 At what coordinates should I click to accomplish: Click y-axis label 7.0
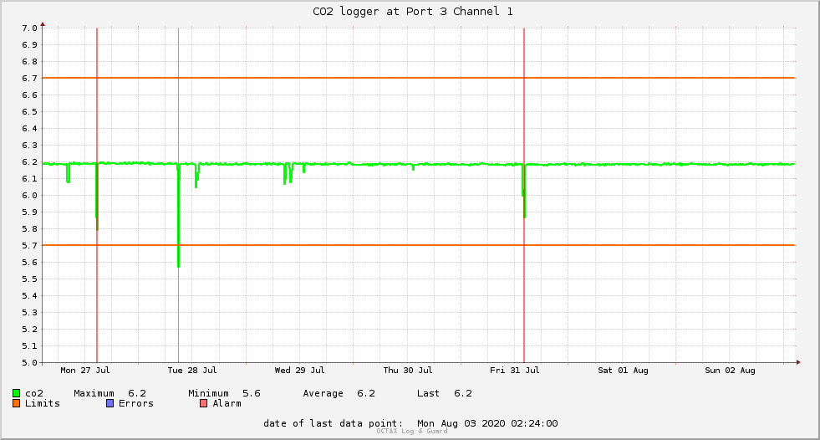click(x=29, y=28)
